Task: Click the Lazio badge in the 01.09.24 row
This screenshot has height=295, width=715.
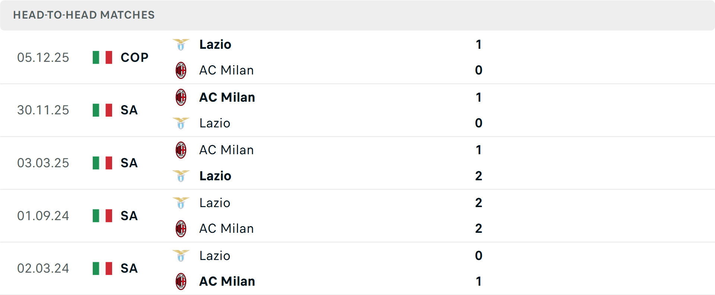Action: click(181, 203)
